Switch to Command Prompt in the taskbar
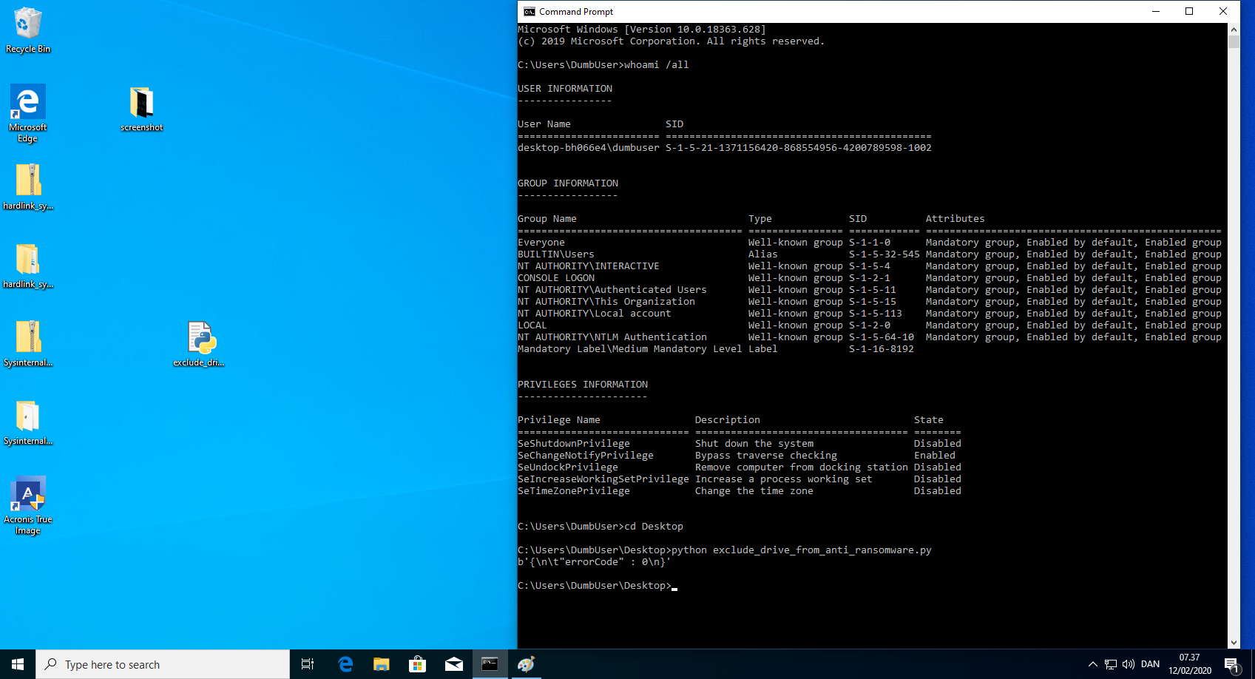The width and height of the screenshot is (1255, 679). (490, 664)
